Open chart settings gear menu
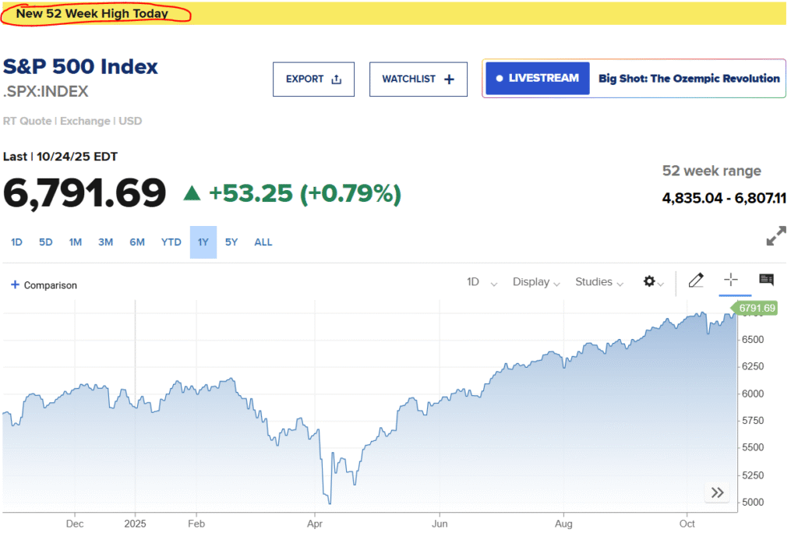Image resolution: width=798 pixels, height=533 pixels. click(x=649, y=282)
